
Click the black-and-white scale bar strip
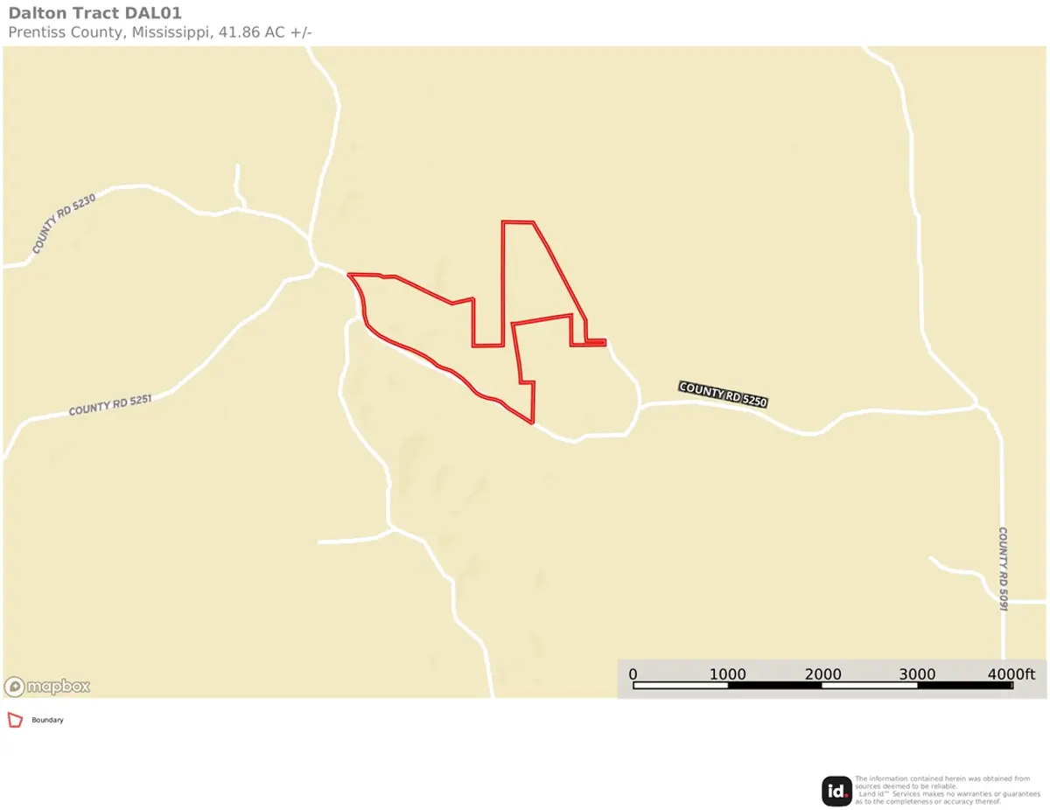point(822,685)
